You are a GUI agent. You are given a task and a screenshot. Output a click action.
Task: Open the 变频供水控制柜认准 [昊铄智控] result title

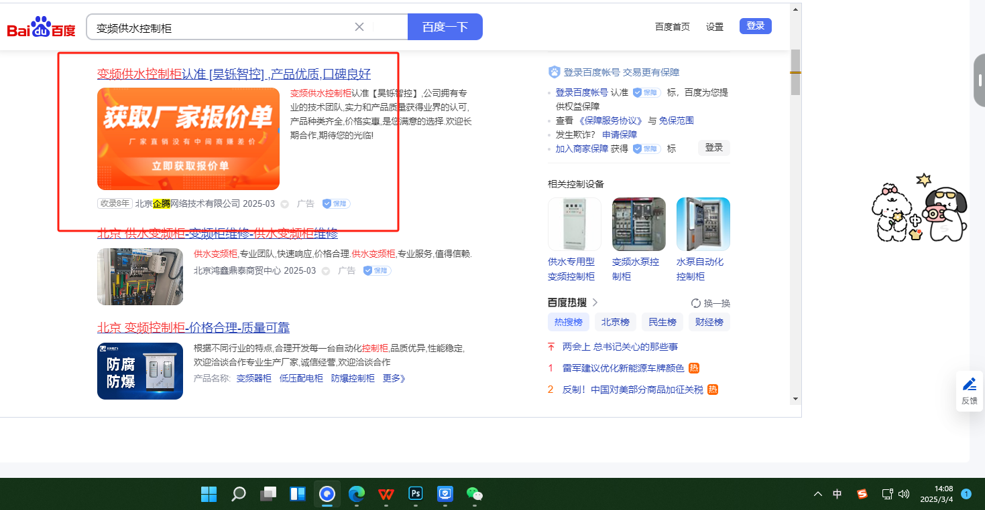(x=234, y=74)
